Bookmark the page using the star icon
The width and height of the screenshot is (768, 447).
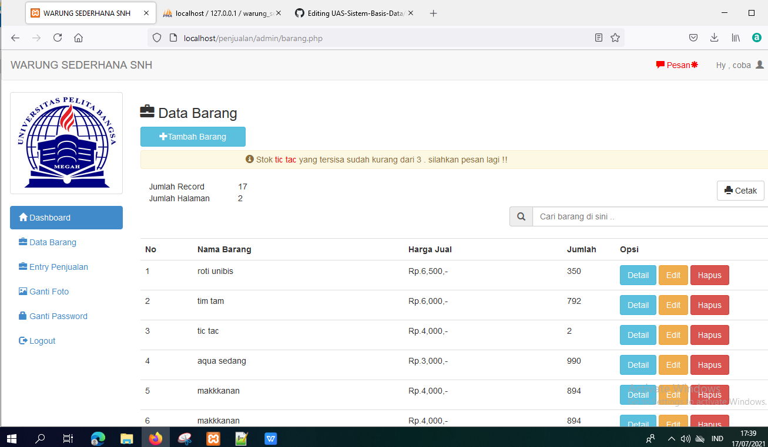pos(615,37)
